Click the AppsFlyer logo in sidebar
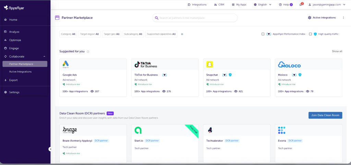Screen dimensions: 351x165 coord(14,8)
